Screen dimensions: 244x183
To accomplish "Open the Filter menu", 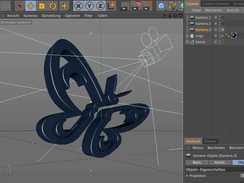I will click(88, 15).
